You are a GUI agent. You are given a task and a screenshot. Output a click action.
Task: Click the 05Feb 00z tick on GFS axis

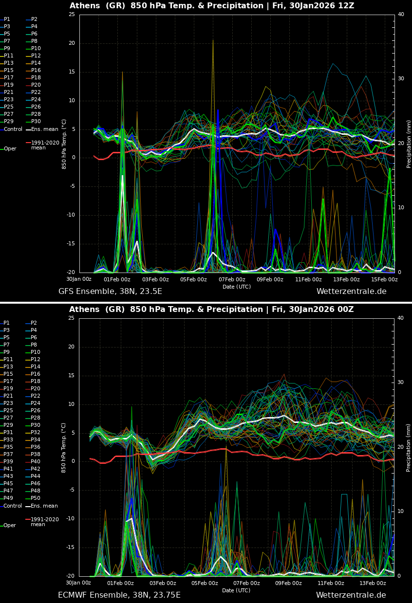pos(193,279)
